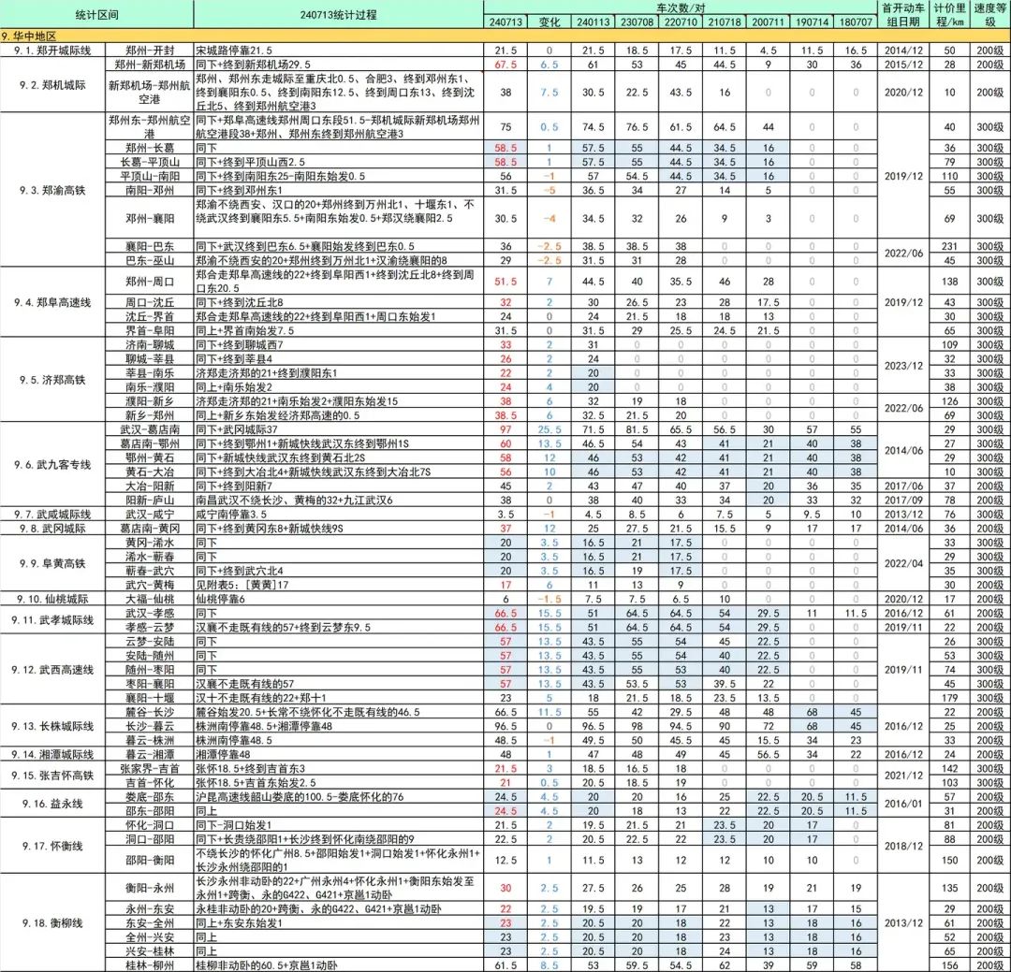
Task: Click the '阳新-庐山' section cell
Action: 150,501
